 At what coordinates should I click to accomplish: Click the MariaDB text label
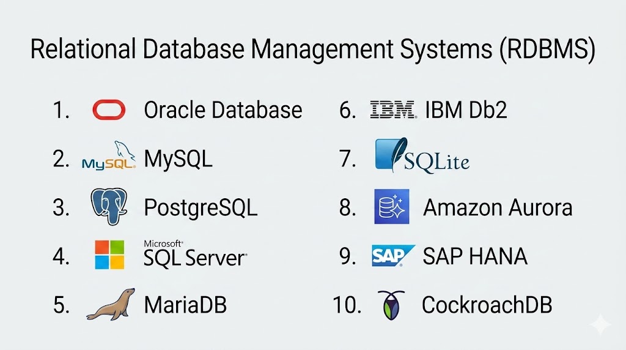tap(185, 305)
